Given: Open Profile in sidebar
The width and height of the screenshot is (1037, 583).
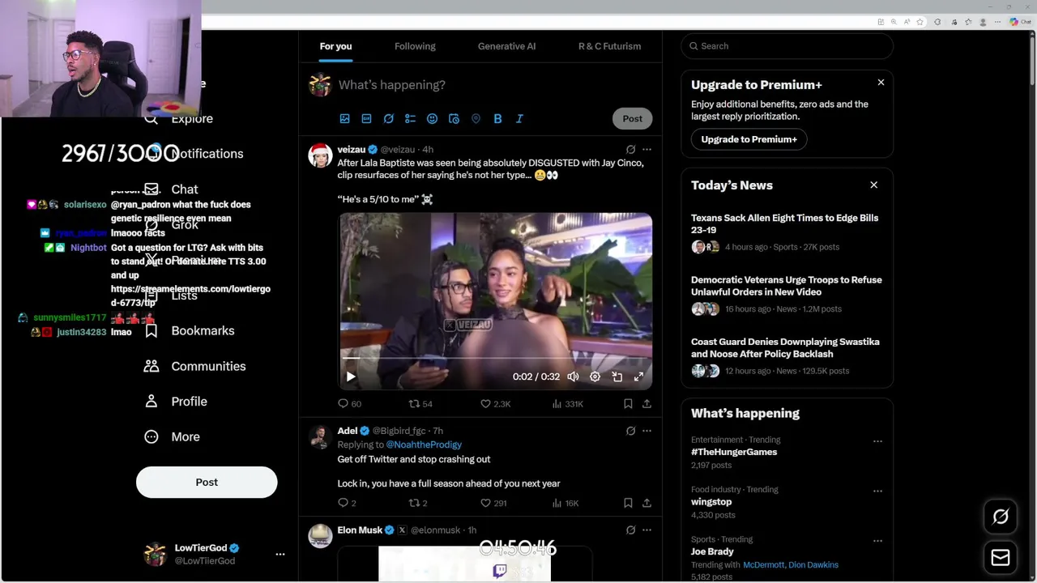Looking at the screenshot, I should [x=175, y=402].
